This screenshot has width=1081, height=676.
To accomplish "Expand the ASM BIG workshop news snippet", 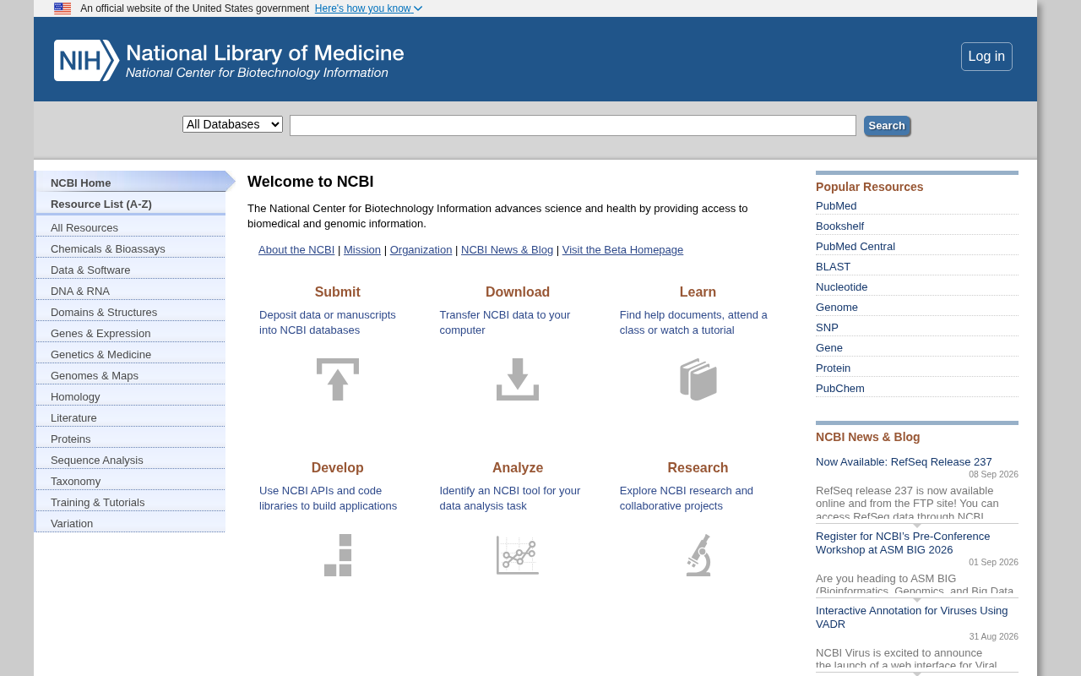I will click(917, 600).
